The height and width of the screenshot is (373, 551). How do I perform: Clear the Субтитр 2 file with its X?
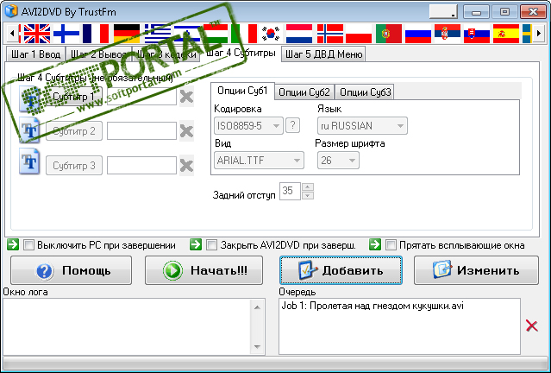pyautogui.click(x=186, y=131)
